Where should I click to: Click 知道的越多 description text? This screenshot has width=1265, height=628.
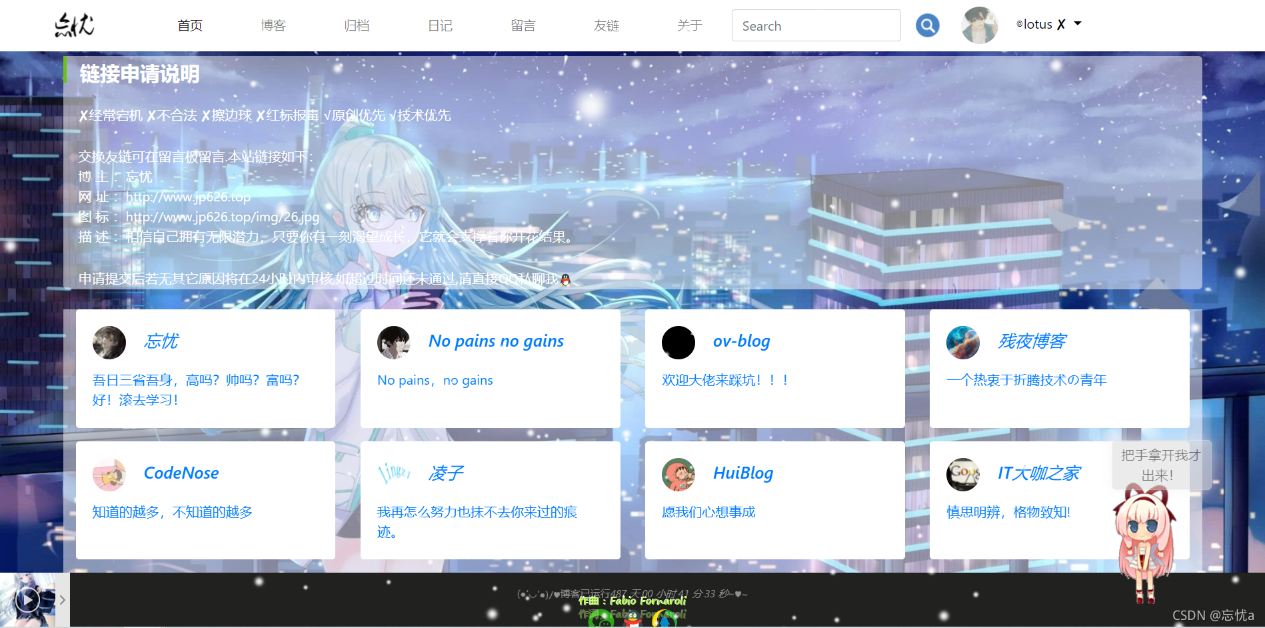coord(173,512)
